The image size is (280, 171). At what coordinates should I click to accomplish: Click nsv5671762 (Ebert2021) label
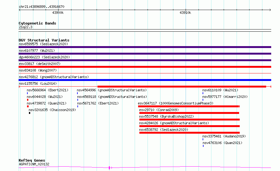click(x=98, y=103)
